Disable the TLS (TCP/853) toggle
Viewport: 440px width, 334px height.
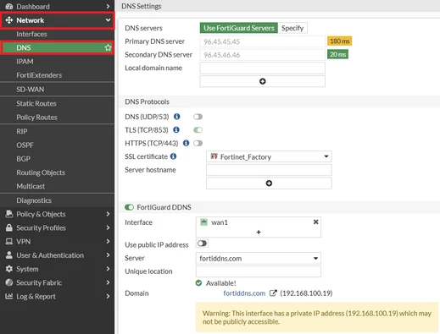(198, 130)
